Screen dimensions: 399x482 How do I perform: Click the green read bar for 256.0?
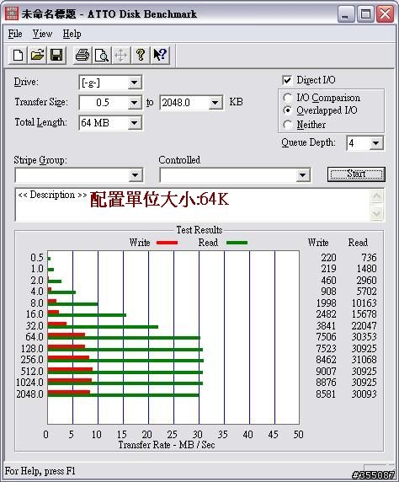pyautogui.click(x=125, y=361)
